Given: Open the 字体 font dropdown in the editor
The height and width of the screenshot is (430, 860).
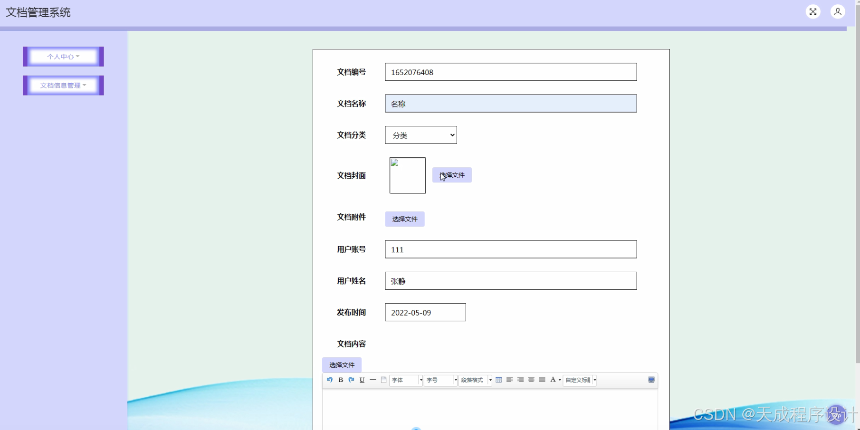Looking at the screenshot, I should point(404,380).
